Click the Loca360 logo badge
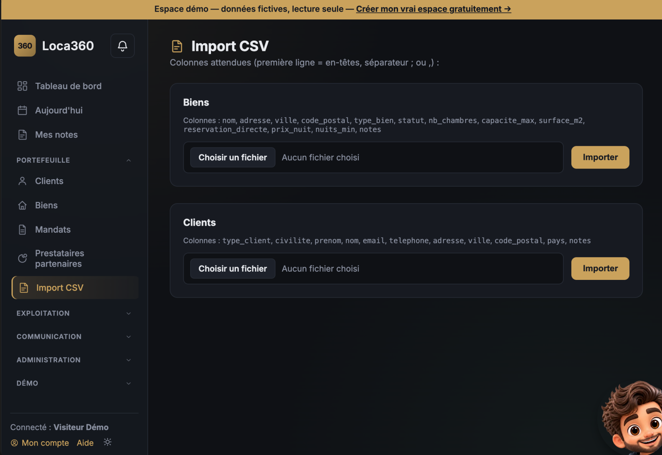 pos(25,46)
